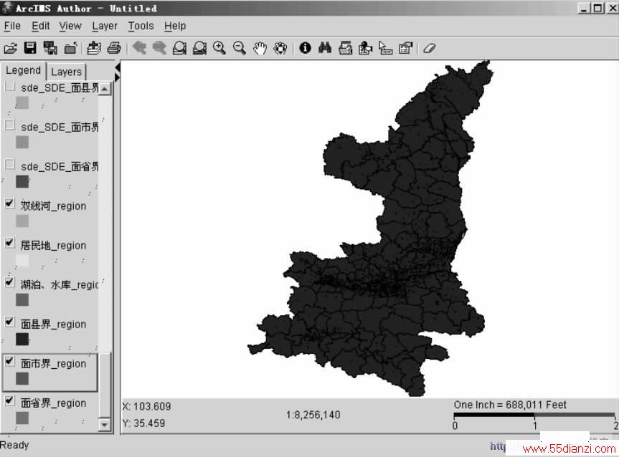This screenshot has height=457, width=619.
Task: Open a project with the folder icon
Action: coord(11,48)
